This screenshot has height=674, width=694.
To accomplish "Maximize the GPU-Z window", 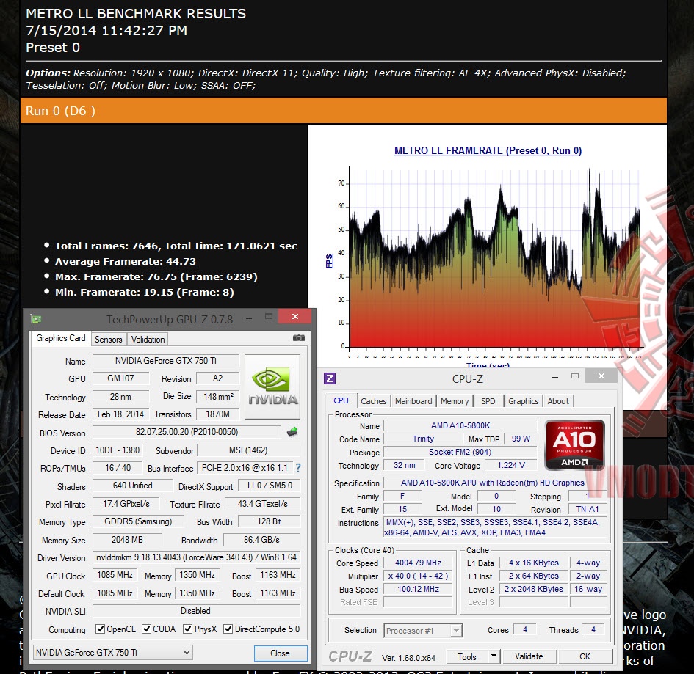I will 268,316.
